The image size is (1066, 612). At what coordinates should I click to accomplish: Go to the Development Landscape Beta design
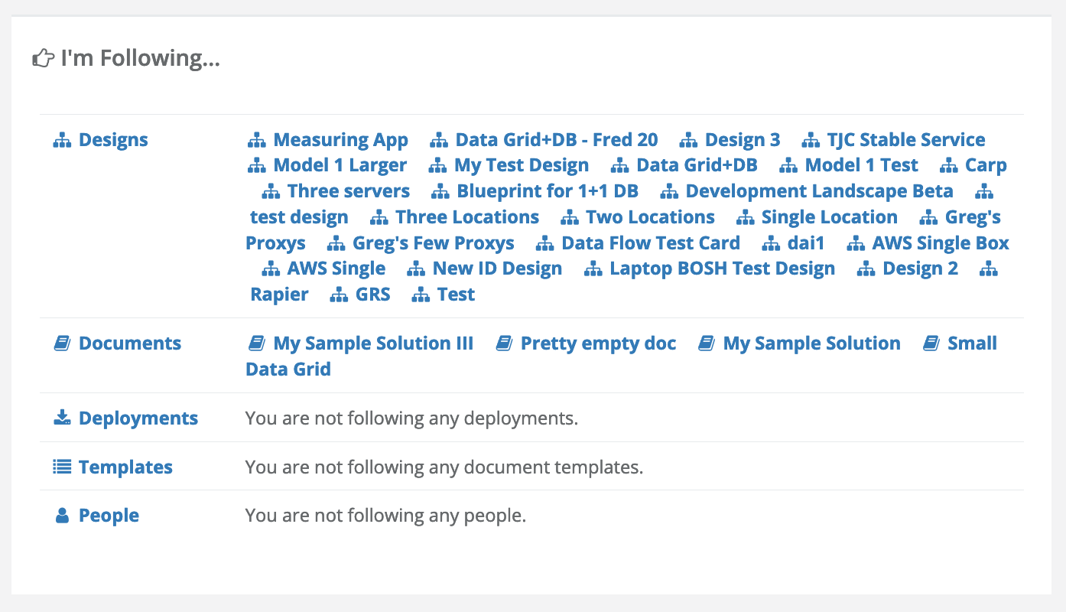click(819, 191)
